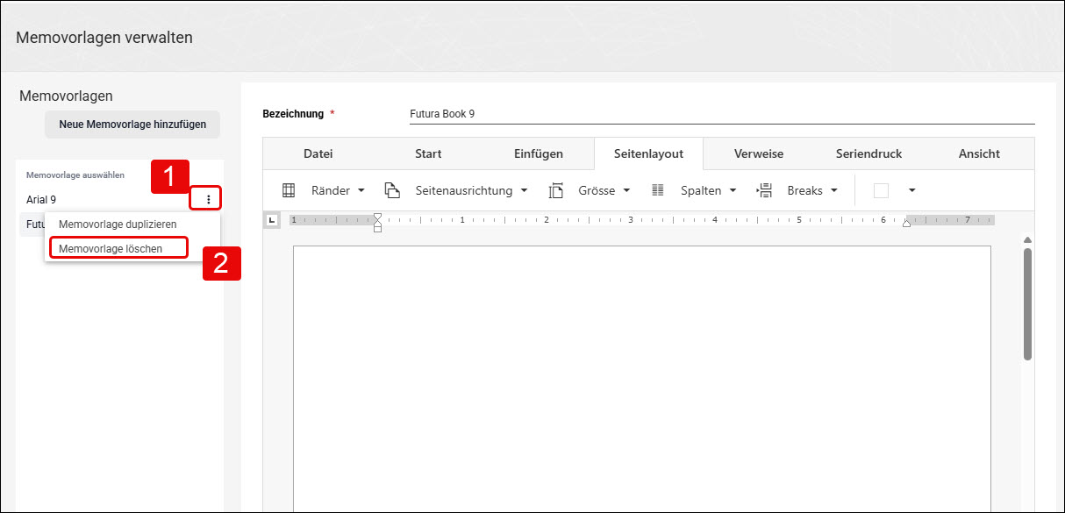Click the Bezeichnung field with Futura Book 9
Viewport: 1065px width, 513px height.
coord(722,114)
